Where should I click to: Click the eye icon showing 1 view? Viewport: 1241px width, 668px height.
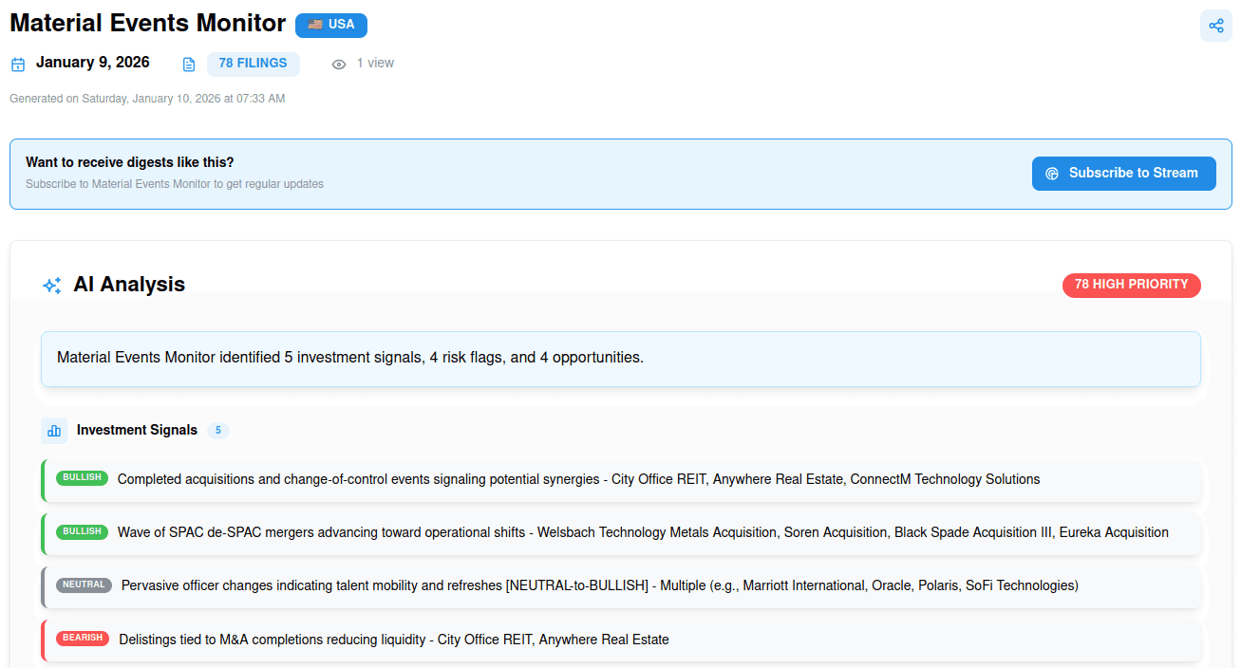[338, 63]
